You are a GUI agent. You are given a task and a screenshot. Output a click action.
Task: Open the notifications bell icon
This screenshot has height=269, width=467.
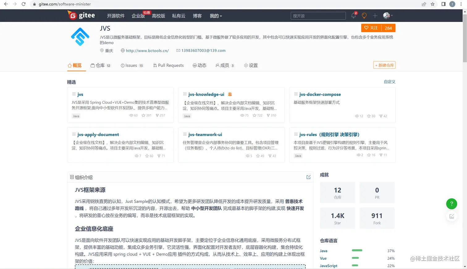pyautogui.click(x=354, y=15)
